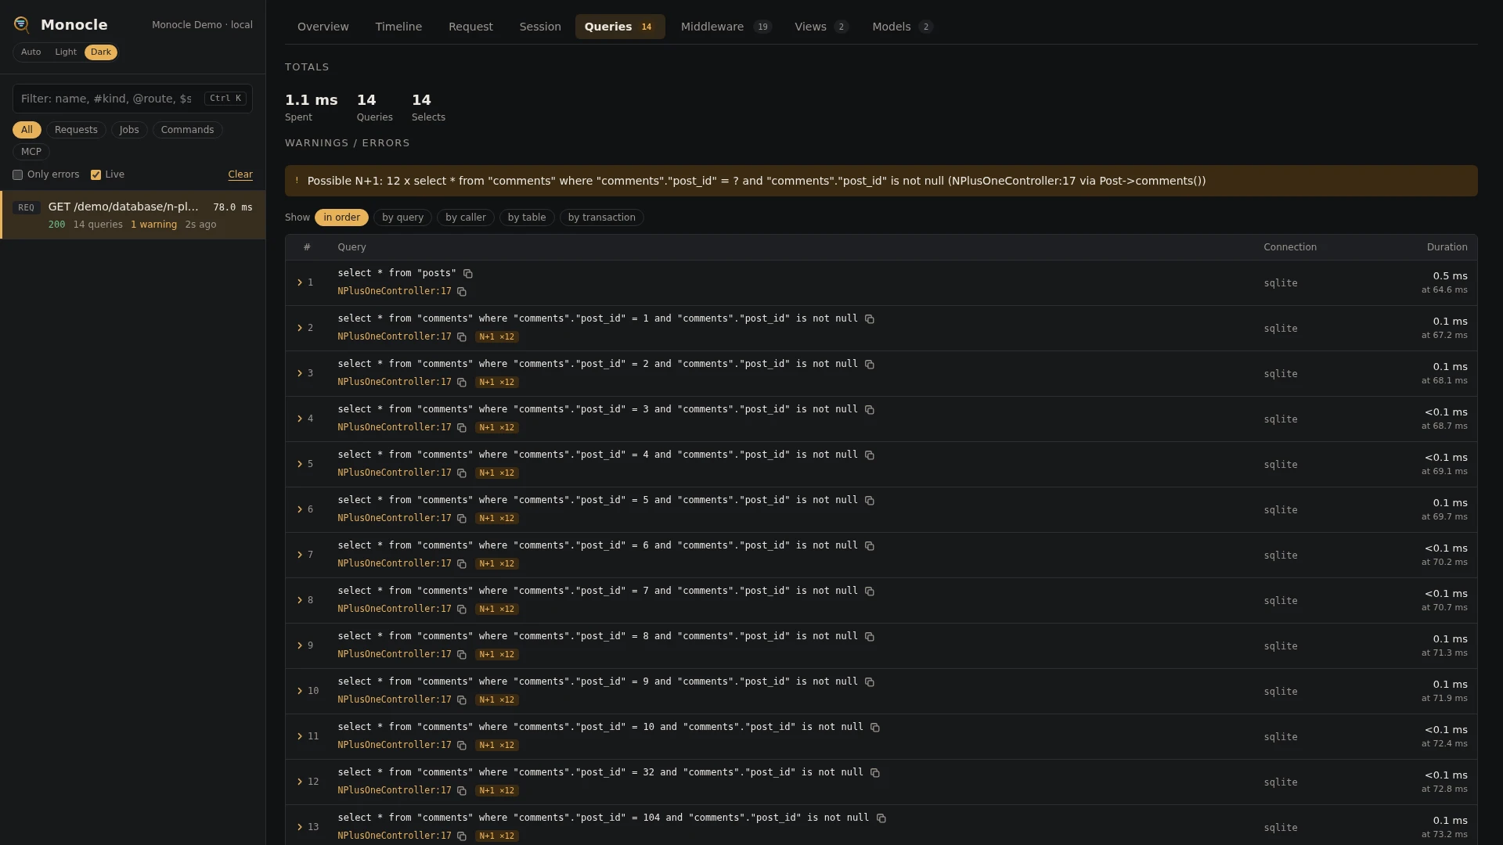The width and height of the screenshot is (1503, 845).
Task: Switch to the Middleware tab
Action: 726,27
